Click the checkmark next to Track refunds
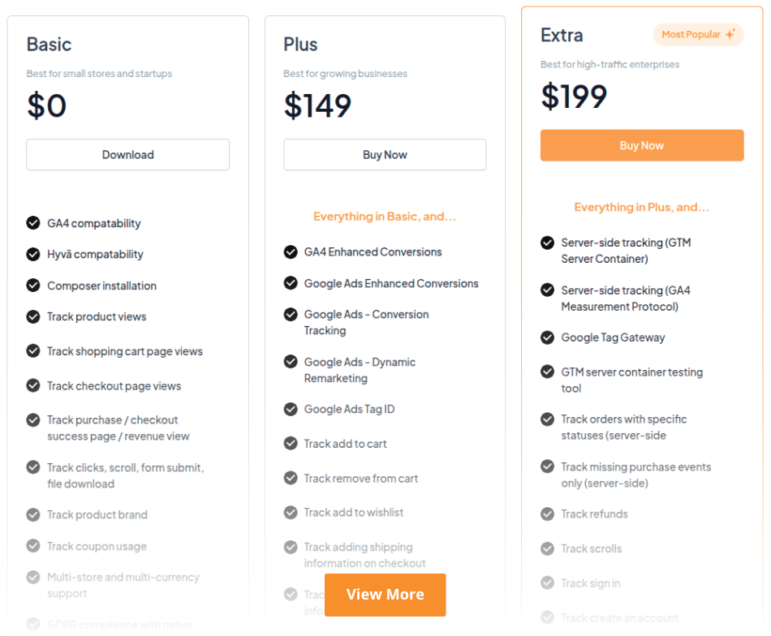The width and height of the screenshot is (771, 636). (x=548, y=514)
